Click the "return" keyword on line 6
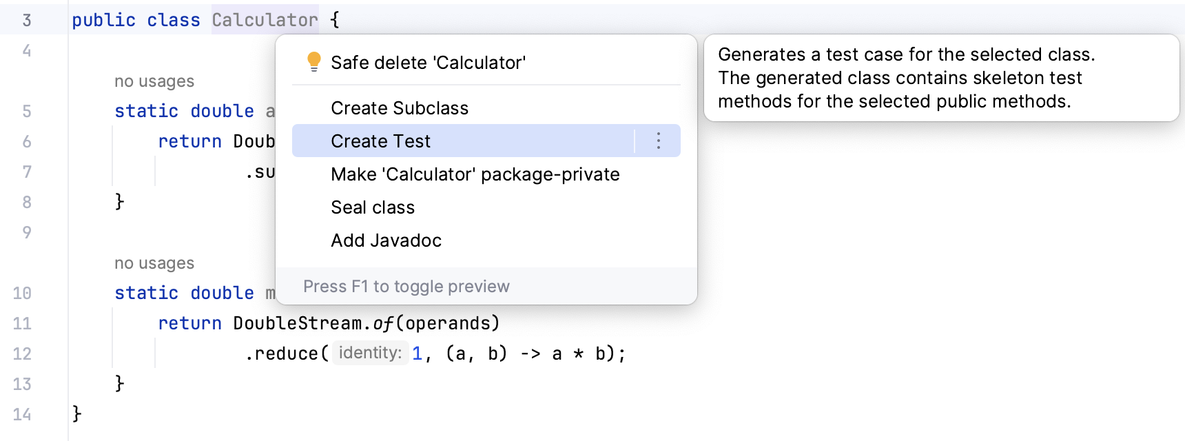The width and height of the screenshot is (1185, 441). click(x=189, y=141)
